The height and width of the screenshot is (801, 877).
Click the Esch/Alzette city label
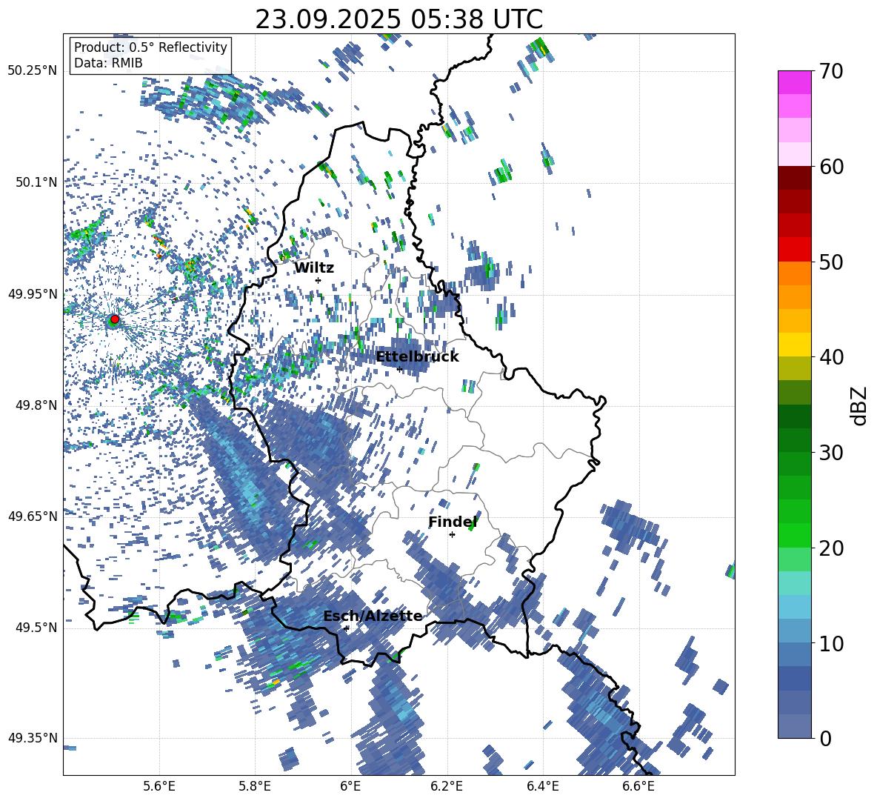[373, 616]
